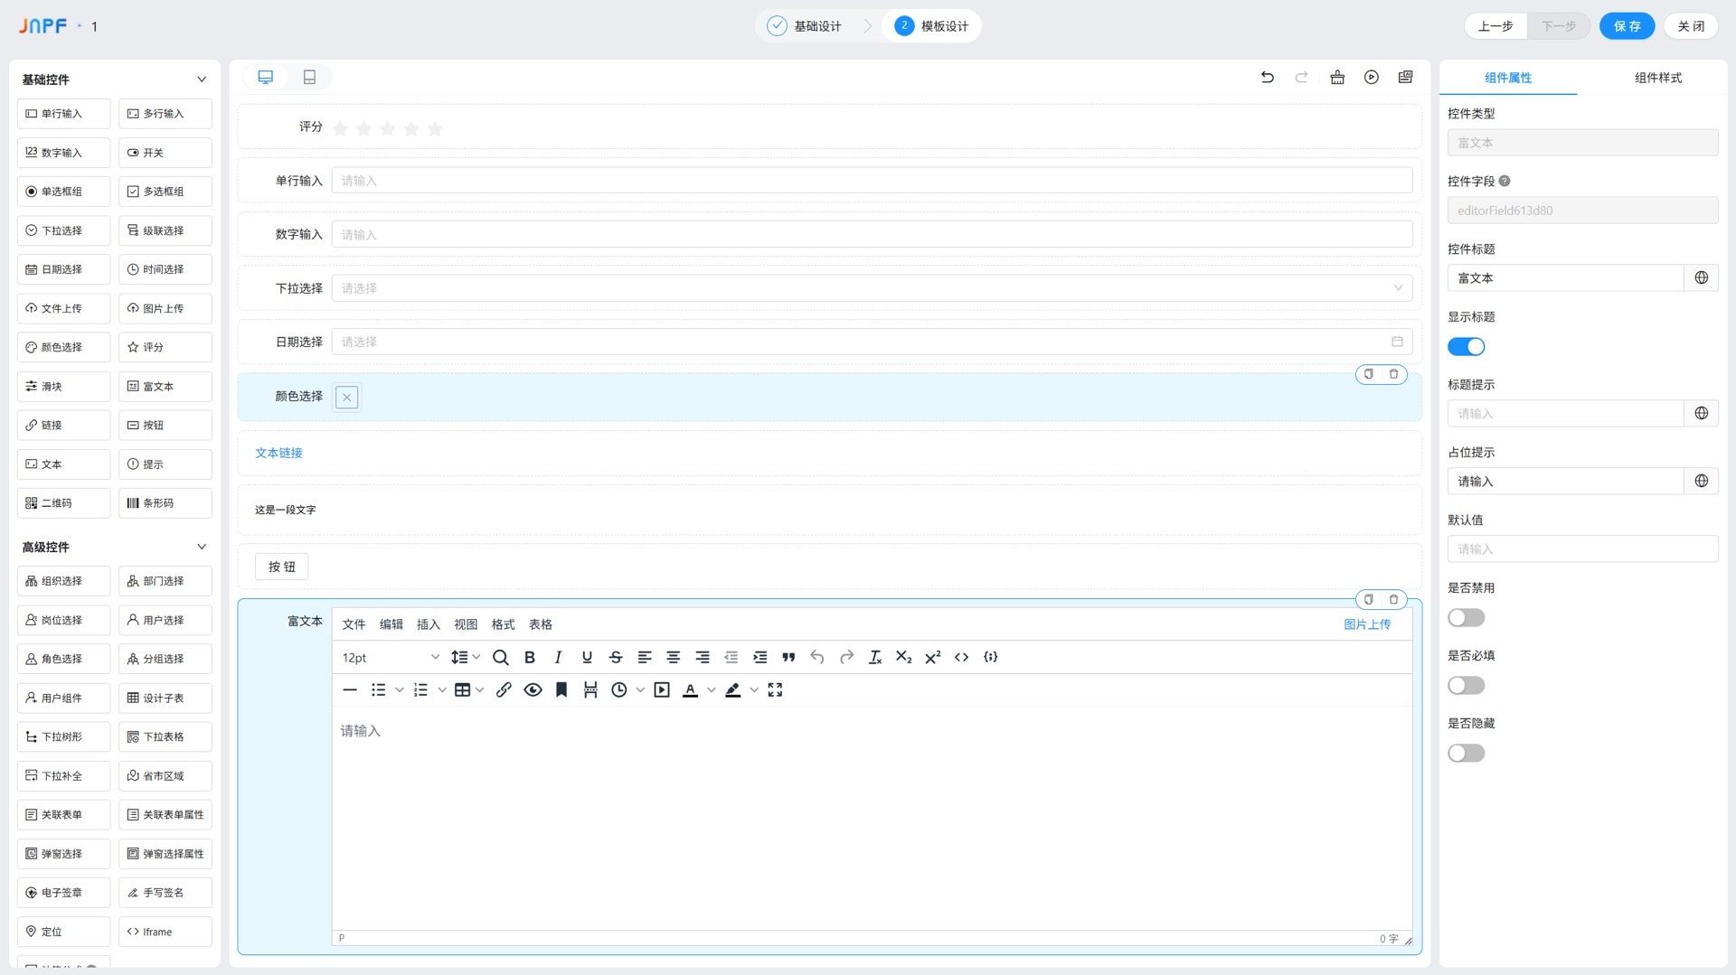Collapse the 高级控件 section
The image size is (1736, 975).
[x=202, y=547]
